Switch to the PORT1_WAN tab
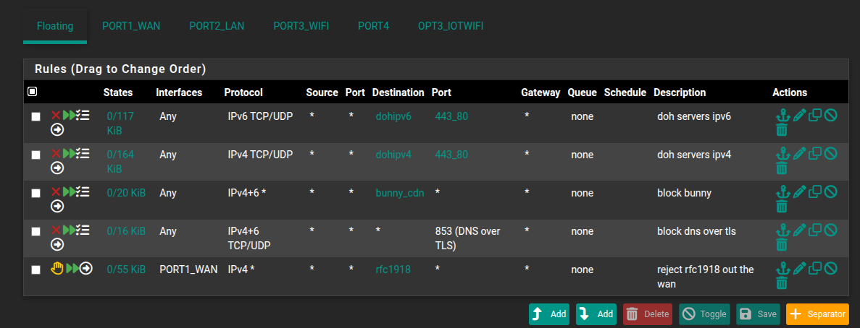The image size is (860, 328). coord(131,26)
